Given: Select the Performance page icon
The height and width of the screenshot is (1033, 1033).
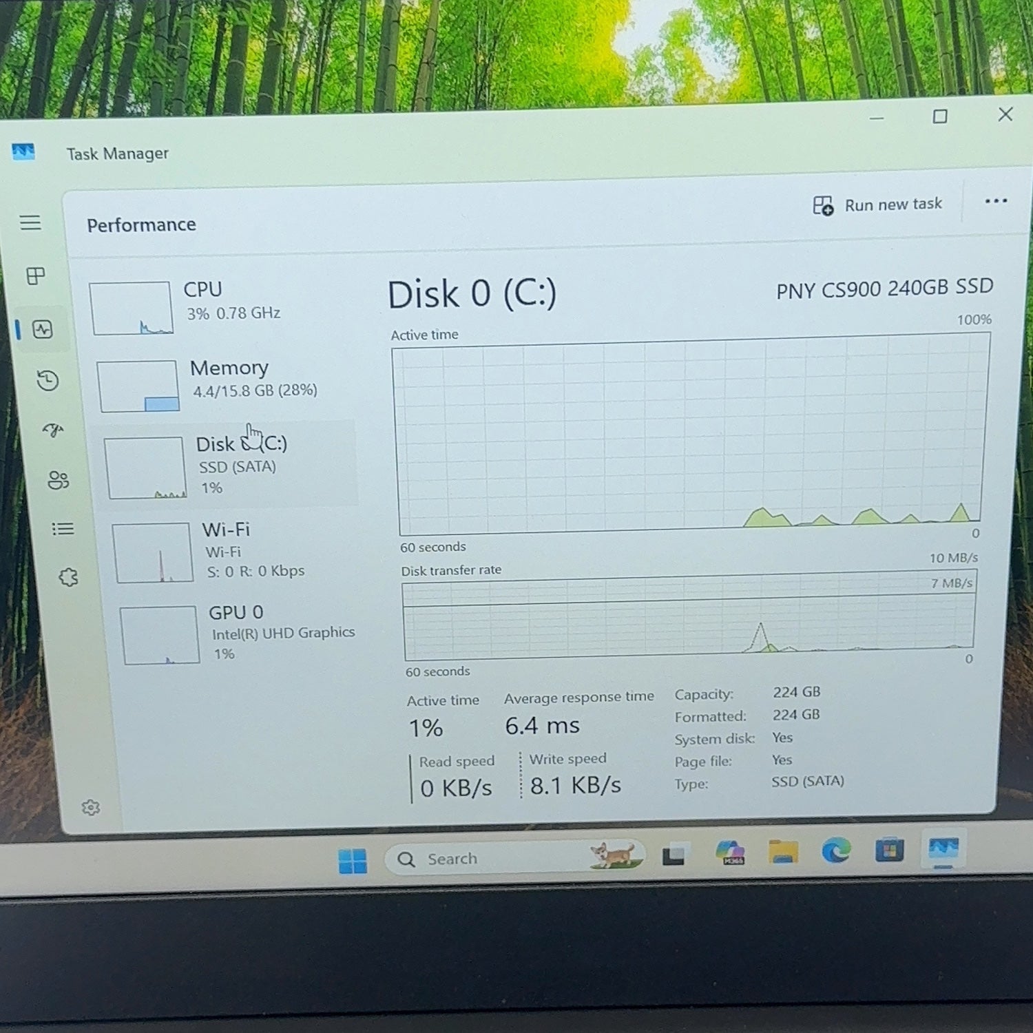Looking at the screenshot, I should click(x=43, y=329).
